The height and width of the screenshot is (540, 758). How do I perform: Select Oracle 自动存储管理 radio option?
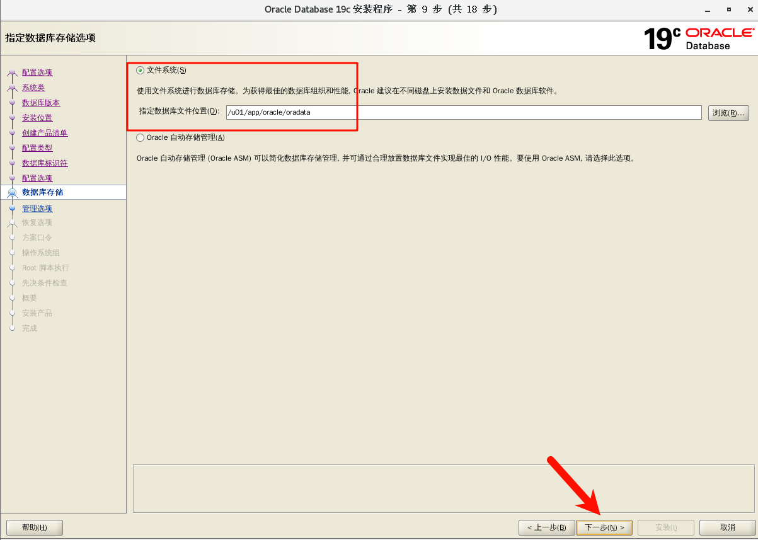[x=141, y=137]
